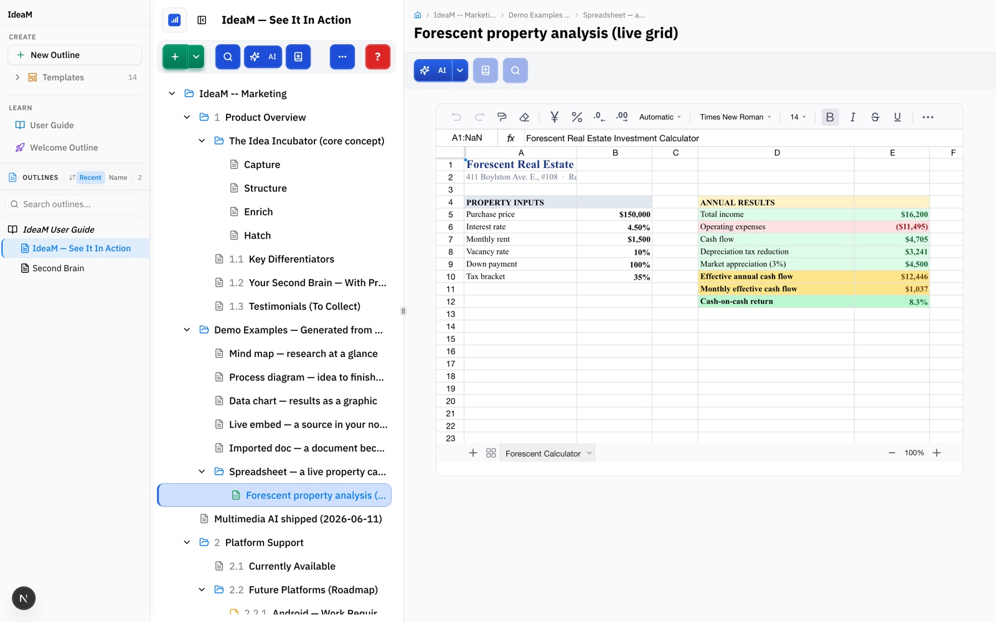Select the Forescent Calculator sheet tab
This screenshot has height=622, width=996.
[543, 453]
